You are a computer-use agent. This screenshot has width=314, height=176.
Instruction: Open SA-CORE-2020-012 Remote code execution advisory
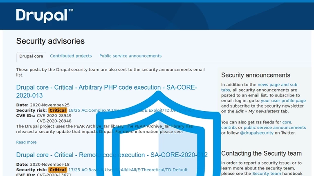point(112,155)
